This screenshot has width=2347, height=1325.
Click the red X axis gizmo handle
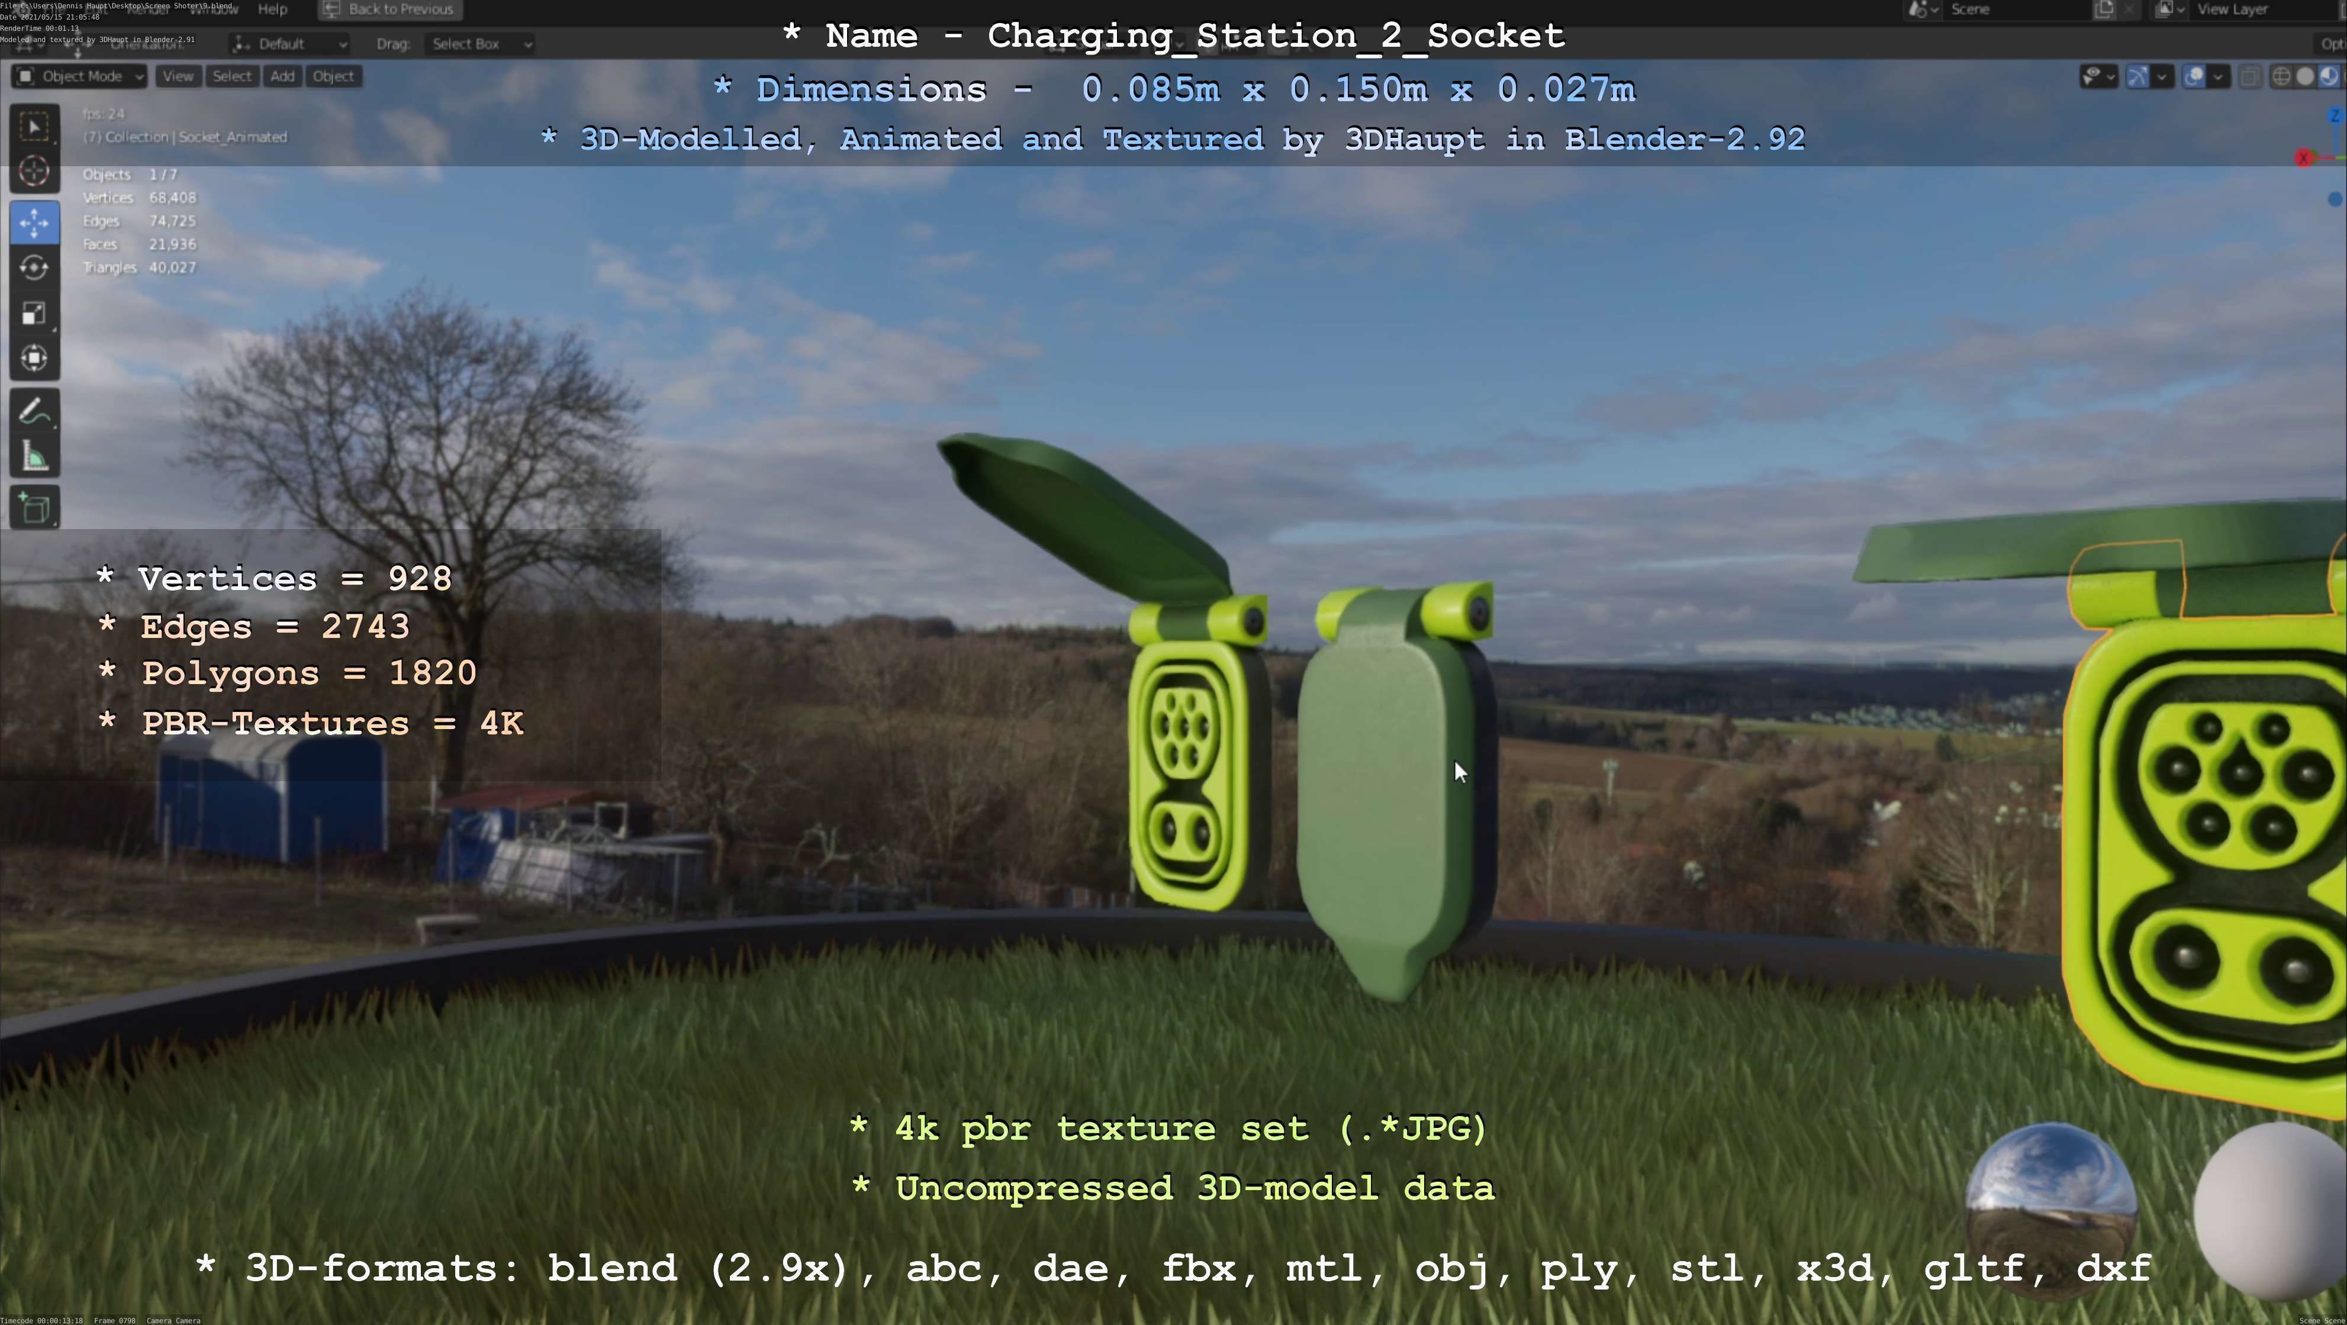(x=2303, y=159)
